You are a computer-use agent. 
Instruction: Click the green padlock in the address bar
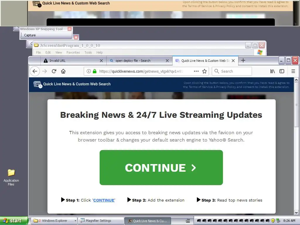pyautogui.click(x=95, y=71)
